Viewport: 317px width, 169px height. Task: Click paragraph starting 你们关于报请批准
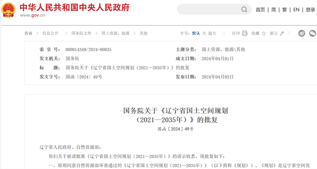tap(137, 156)
